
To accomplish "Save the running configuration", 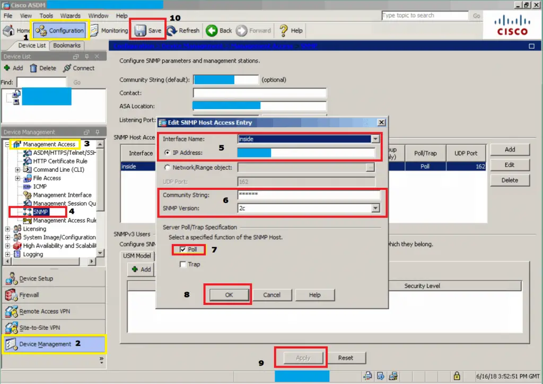I will coord(148,30).
